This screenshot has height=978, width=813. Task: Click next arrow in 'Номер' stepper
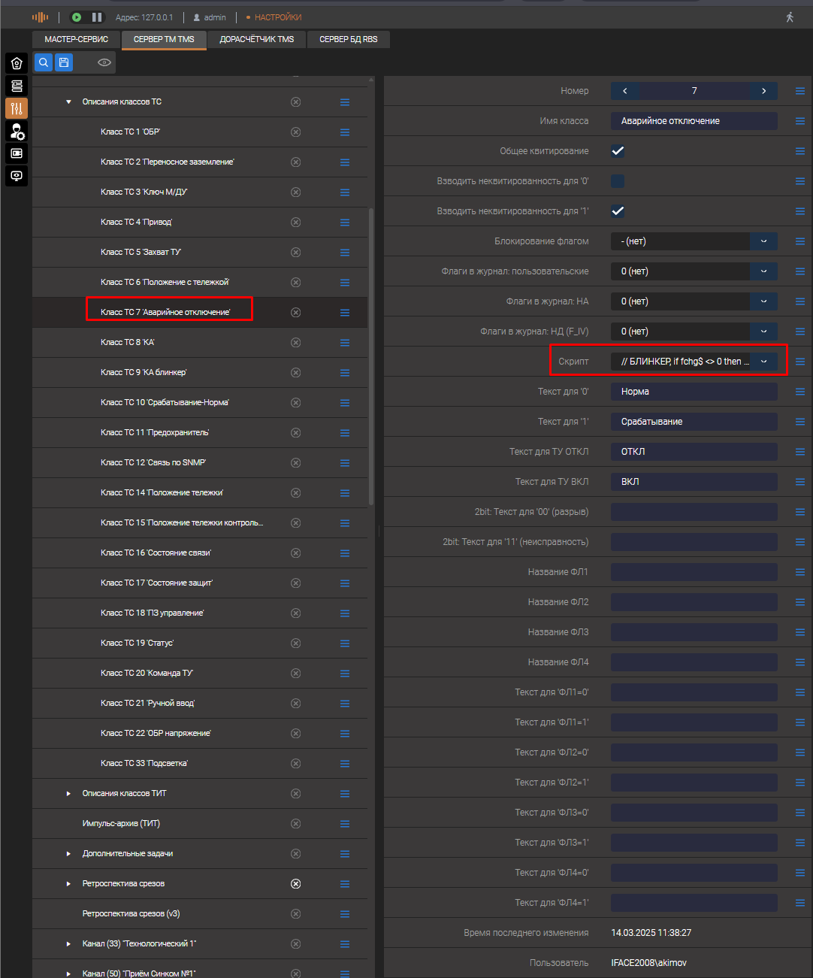coord(763,91)
